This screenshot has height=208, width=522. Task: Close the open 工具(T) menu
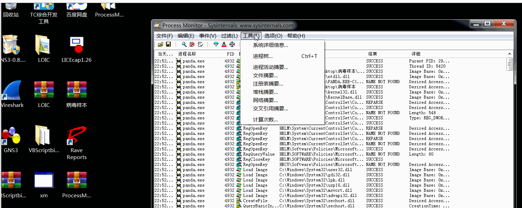point(251,36)
